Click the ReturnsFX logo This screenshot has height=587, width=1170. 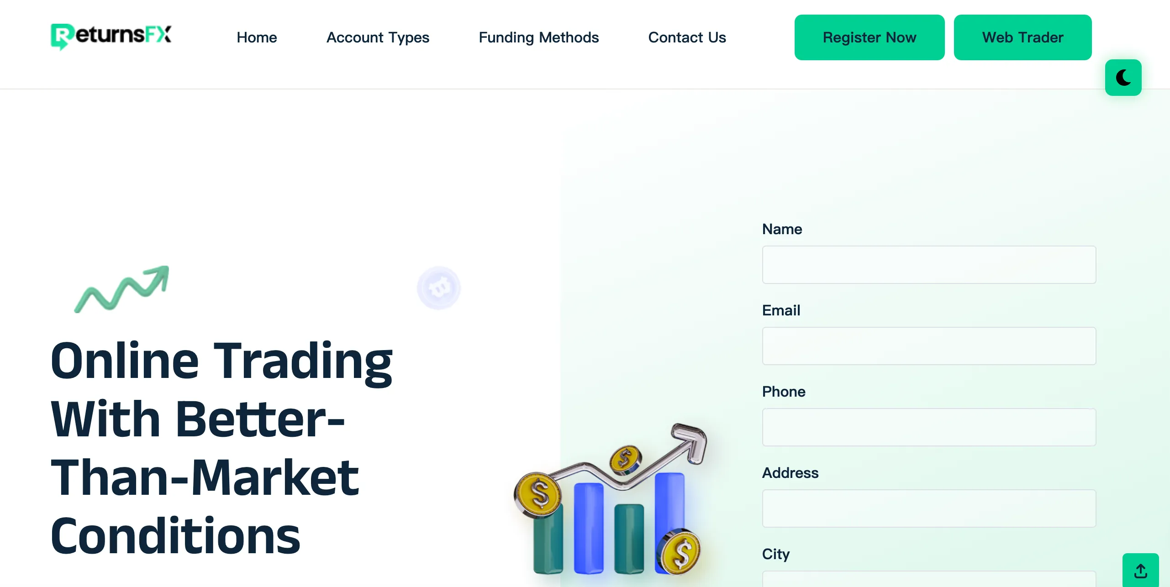point(111,36)
